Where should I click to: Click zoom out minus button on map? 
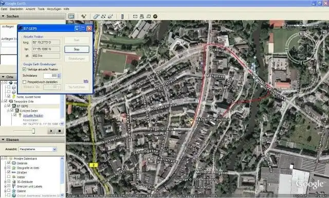coord(324,65)
